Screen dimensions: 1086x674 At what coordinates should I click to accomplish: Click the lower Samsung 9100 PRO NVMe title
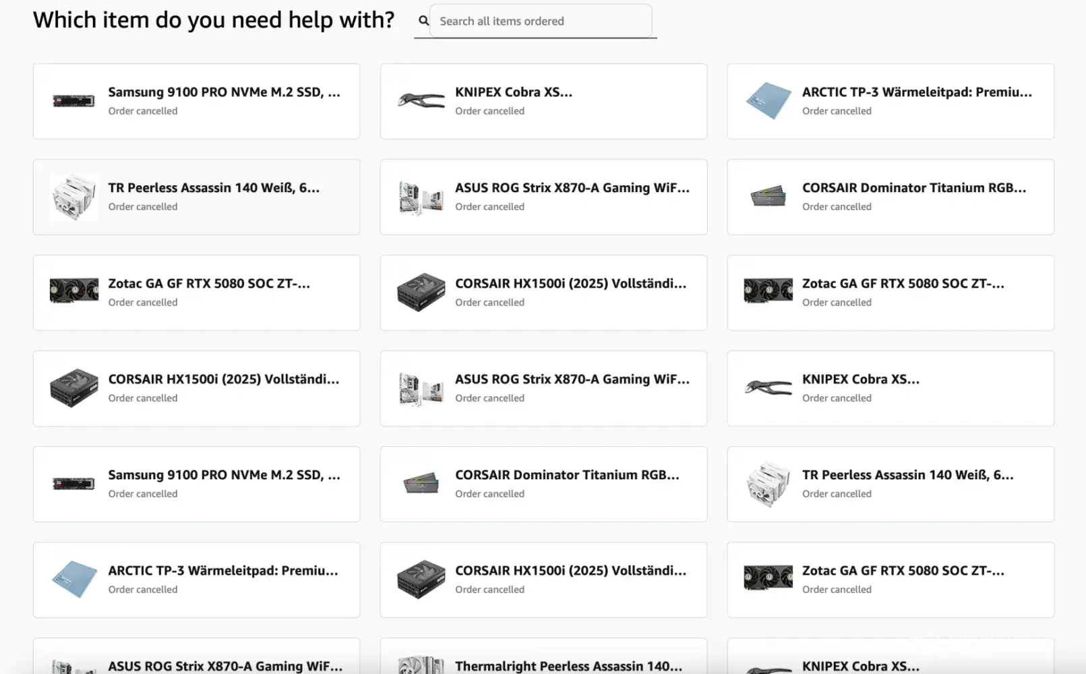pyautogui.click(x=224, y=475)
